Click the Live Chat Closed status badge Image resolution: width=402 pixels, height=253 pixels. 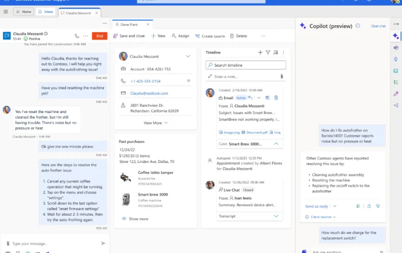pos(248,190)
